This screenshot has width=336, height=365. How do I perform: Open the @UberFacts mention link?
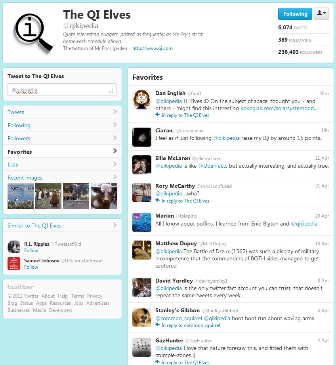[x=213, y=166]
